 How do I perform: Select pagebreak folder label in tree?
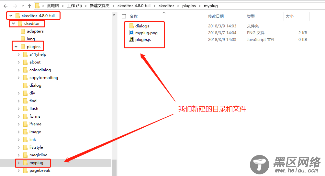pyautogui.click(x=40, y=171)
